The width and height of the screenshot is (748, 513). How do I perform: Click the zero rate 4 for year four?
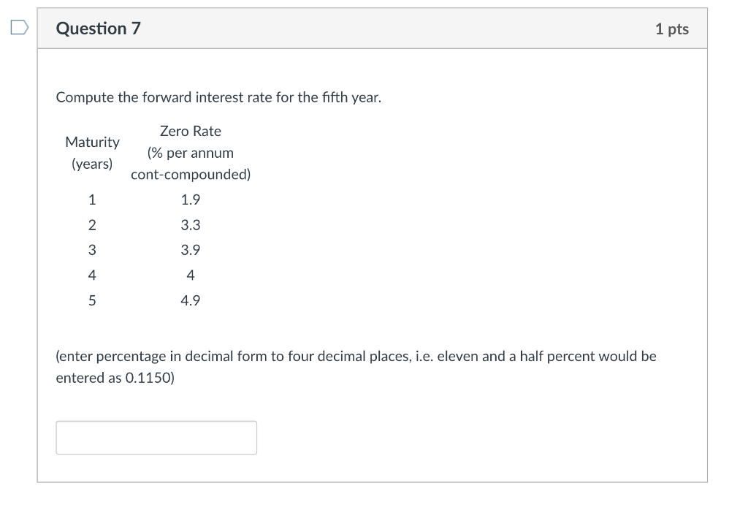[x=190, y=275]
